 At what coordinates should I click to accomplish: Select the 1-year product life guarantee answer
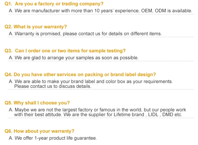[x=53, y=138]
